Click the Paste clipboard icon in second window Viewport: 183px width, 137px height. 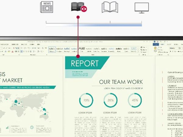[155, 49]
